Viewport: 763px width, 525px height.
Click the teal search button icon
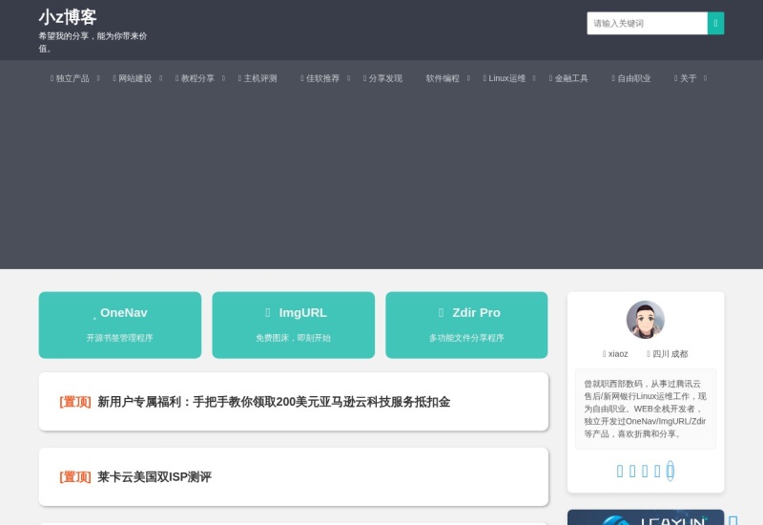(715, 23)
